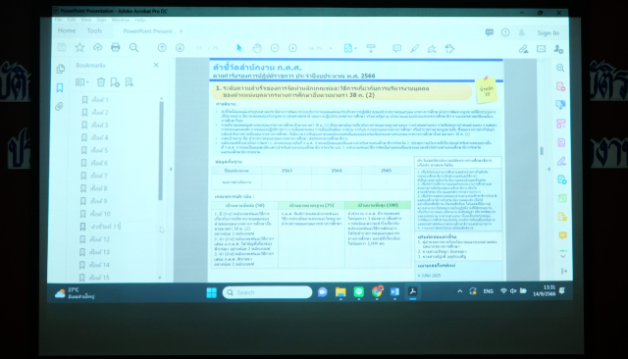Select the PowerPoint Present document tab
628x359 pixels.
pyautogui.click(x=148, y=31)
